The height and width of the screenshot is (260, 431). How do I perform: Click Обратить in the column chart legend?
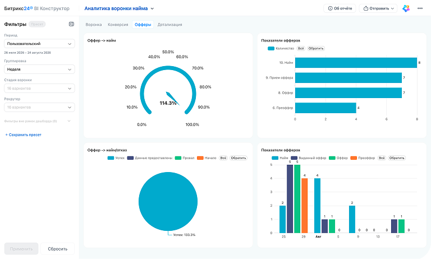pos(397,158)
